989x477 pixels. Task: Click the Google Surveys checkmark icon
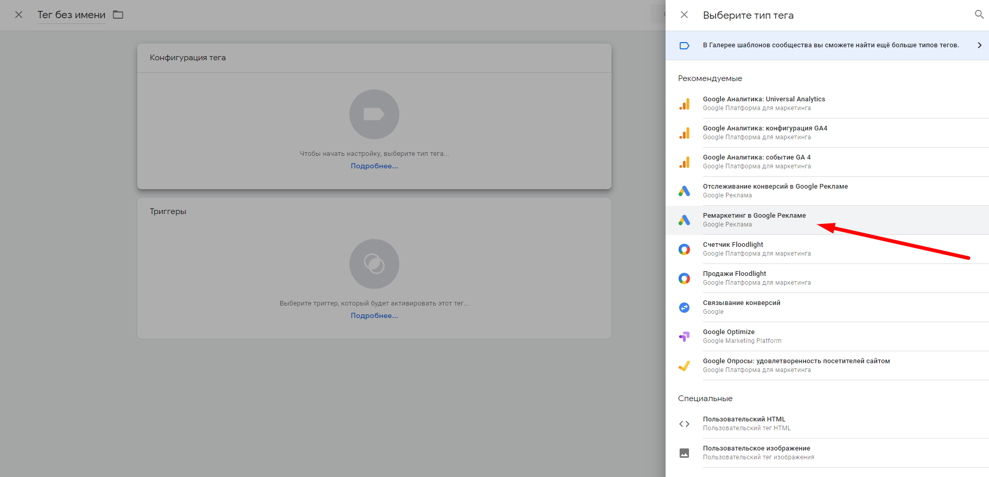tap(684, 366)
